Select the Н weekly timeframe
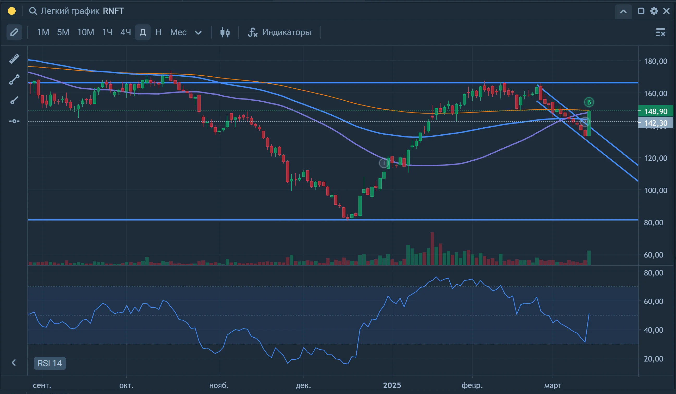This screenshot has height=394, width=676. pyautogui.click(x=159, y=32)
